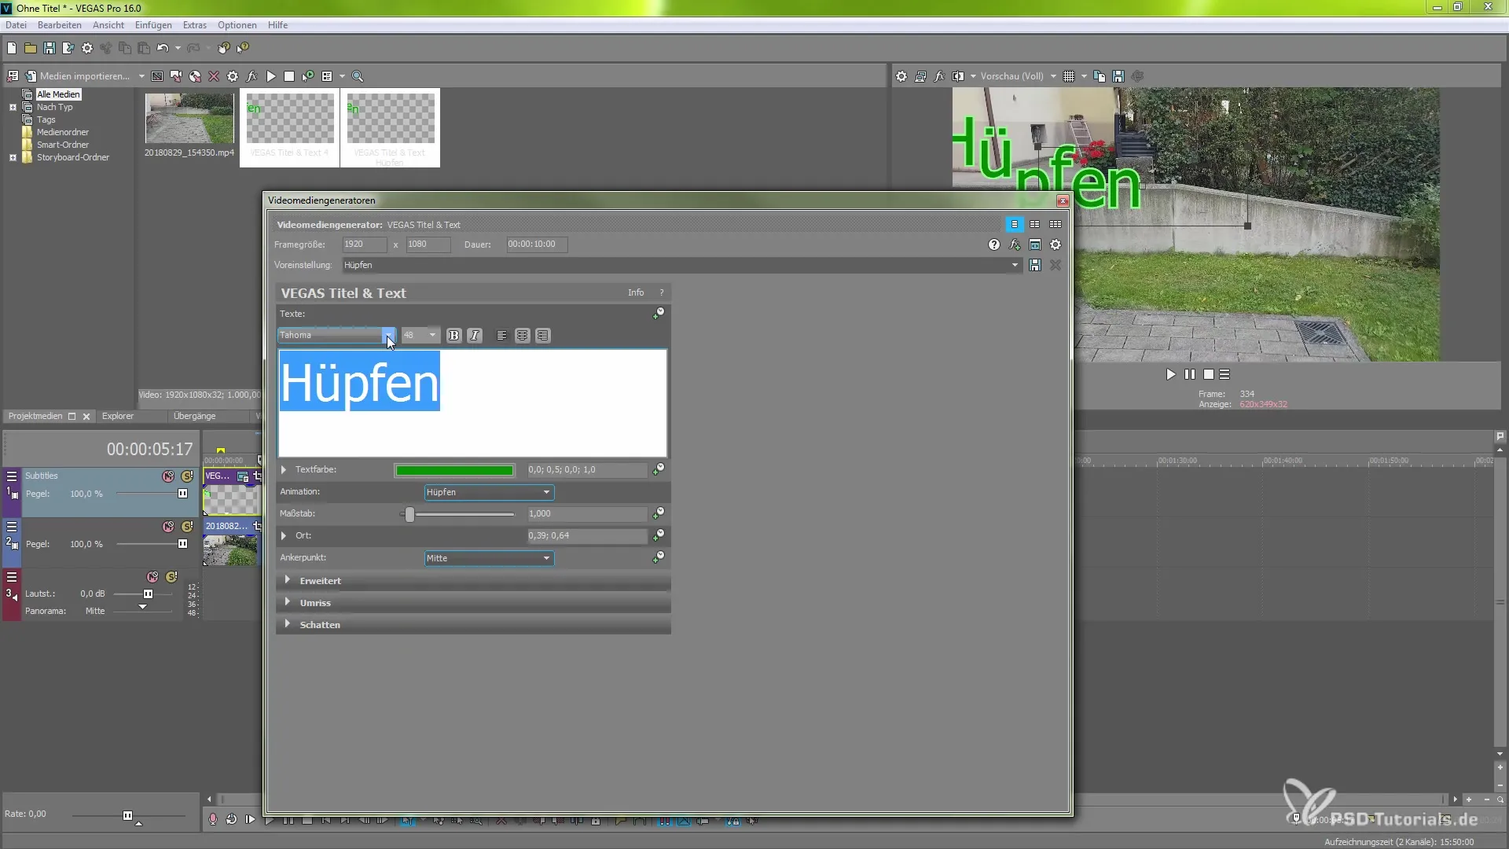
Task: Click the Open folder icon in main toolbar
Action: [x=31, y=48]
